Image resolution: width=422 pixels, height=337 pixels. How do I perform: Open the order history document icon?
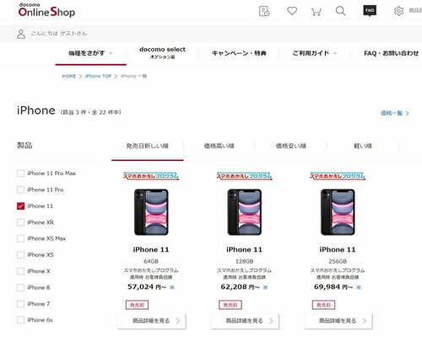pos(264,11)
